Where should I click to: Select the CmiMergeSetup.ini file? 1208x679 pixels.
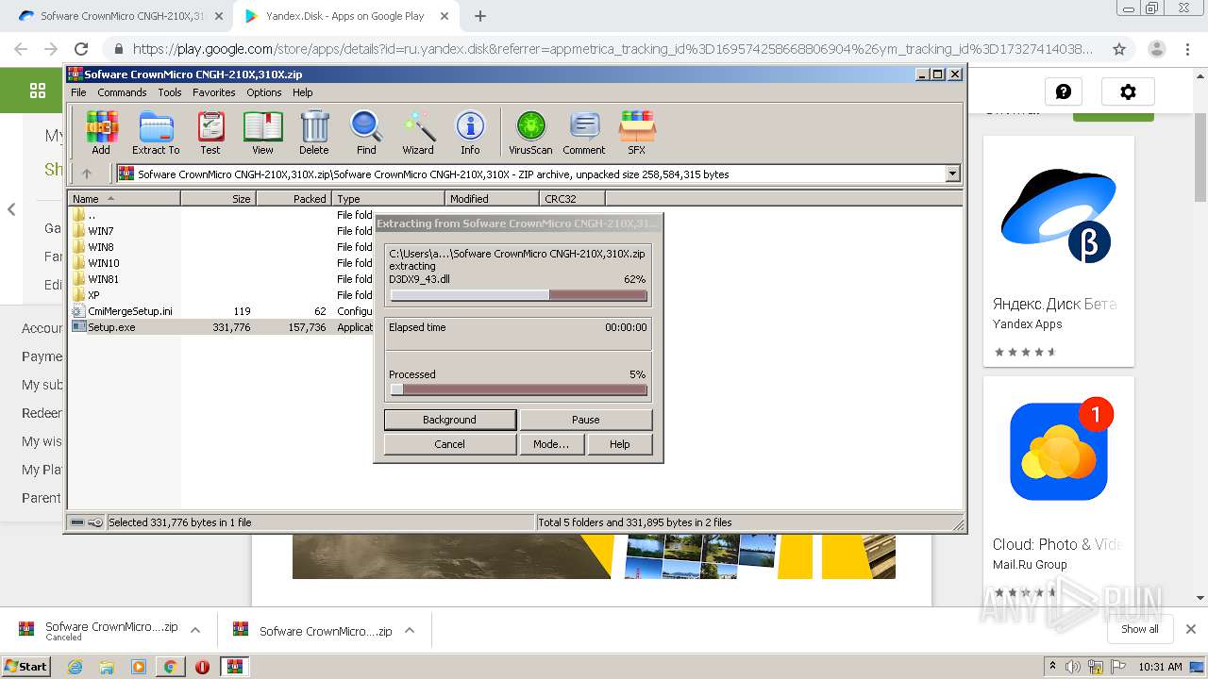pos(122,311)
